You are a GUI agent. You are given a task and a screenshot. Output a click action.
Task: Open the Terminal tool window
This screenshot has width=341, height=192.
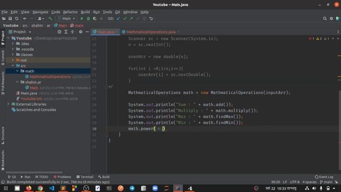85,177
